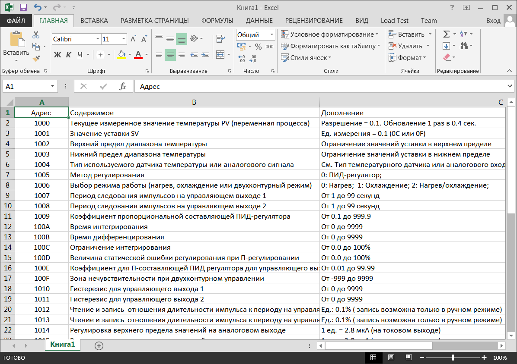
Task: Zoom in with the plus button
Action: [x=484, y=358]
